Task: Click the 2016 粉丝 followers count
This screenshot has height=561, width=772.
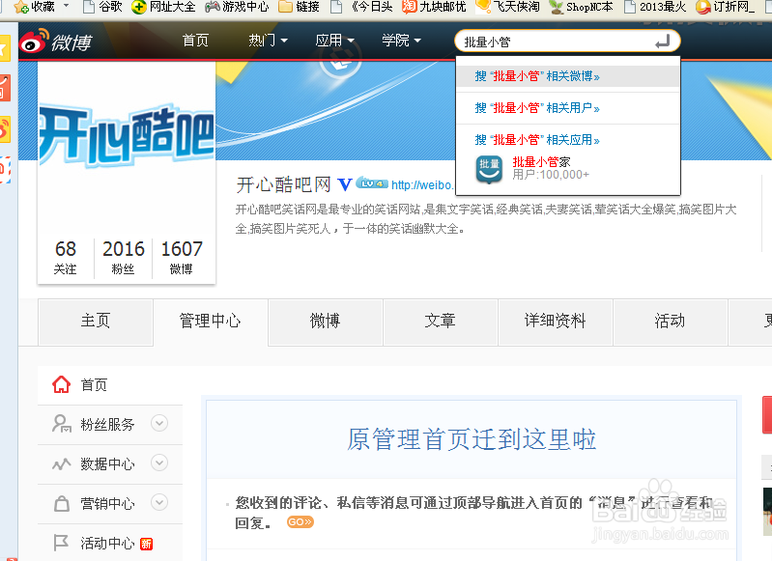Action: coord(123,257)
